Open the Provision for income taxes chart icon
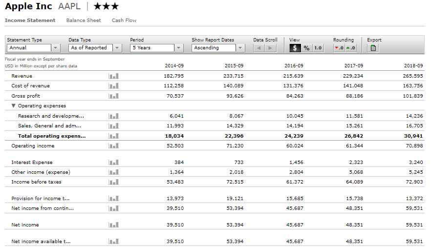The height and width of the screenshot is (247, 431). tap(113, 198)
